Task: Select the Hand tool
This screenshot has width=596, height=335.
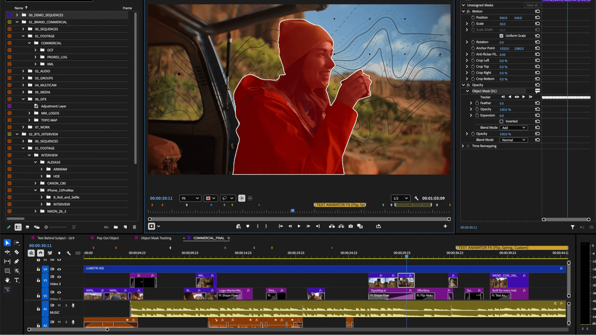Action: point(7,280)
